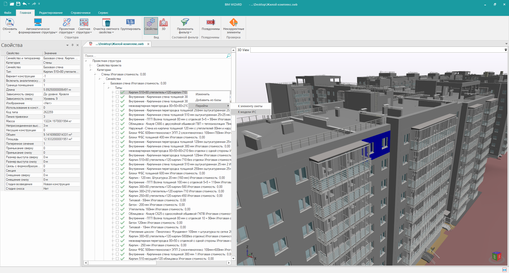The height and width of the screenshot is (273, 509).
Task: Check box for Кирпич 510+80 утеплитель+120 кирпич-710
Action: point(117,92)
